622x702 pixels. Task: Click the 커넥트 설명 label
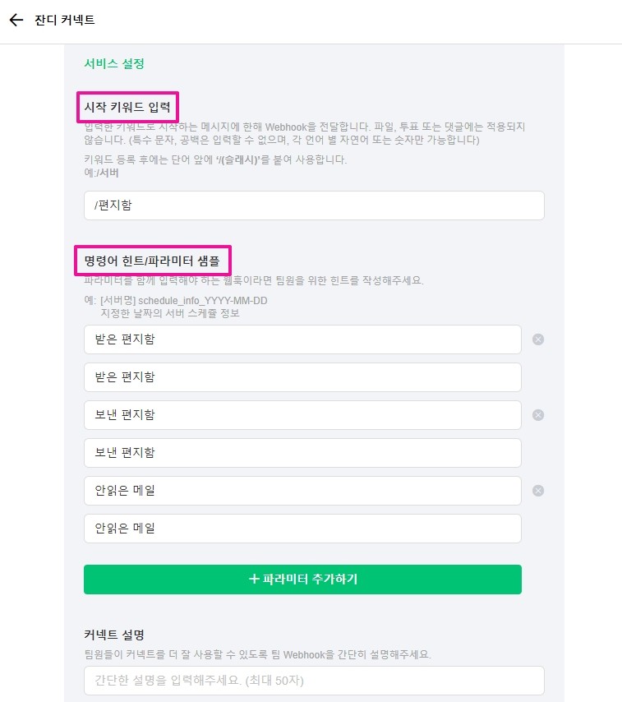114,635
